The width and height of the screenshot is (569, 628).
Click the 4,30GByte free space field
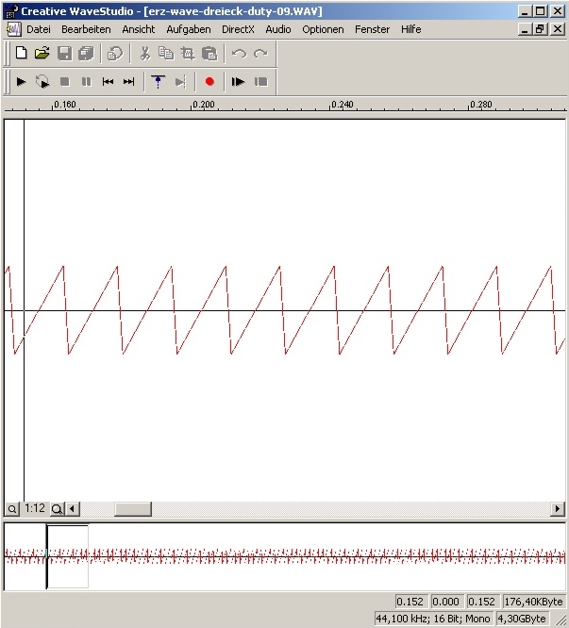tap(521, 619)
